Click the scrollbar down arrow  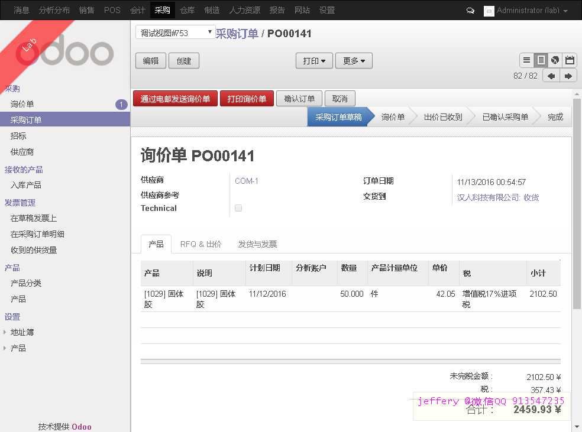coord(577,427)
